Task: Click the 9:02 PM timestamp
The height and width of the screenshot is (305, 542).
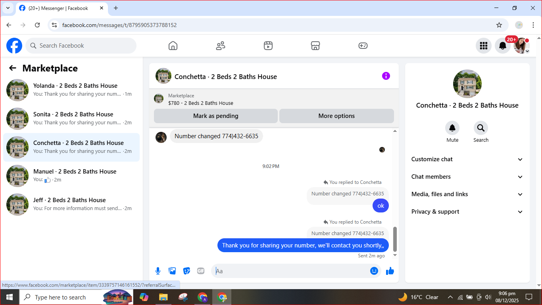Action: [271, 166]
